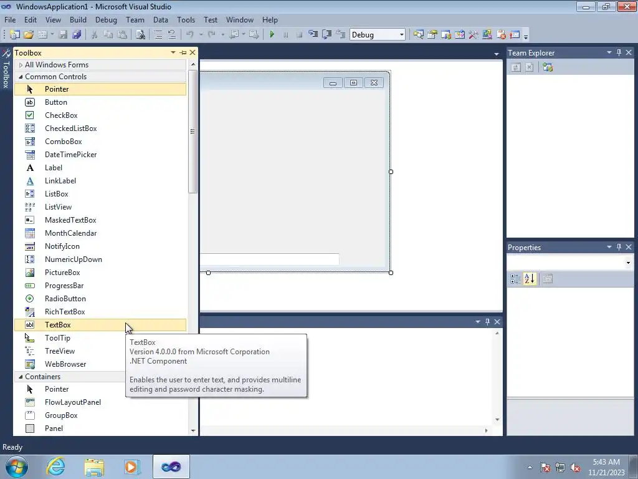Click the Save All toolbar icon

point(77,35)
